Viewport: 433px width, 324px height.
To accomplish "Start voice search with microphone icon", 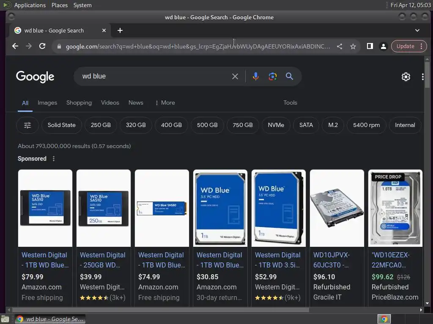I will (256, 76).
